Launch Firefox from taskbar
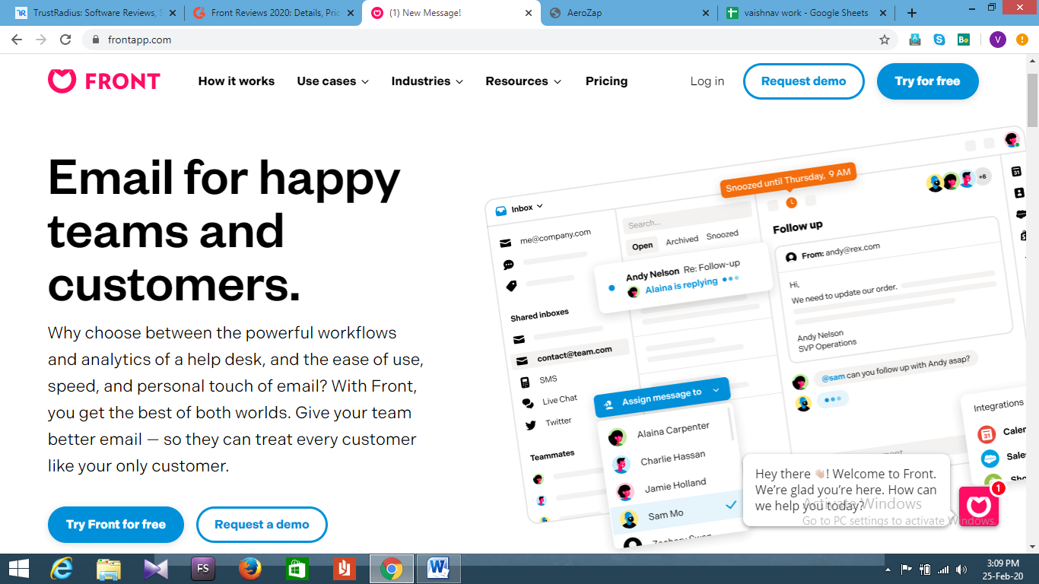Screen dimensions: 1039x584 (x=250, y=569)
